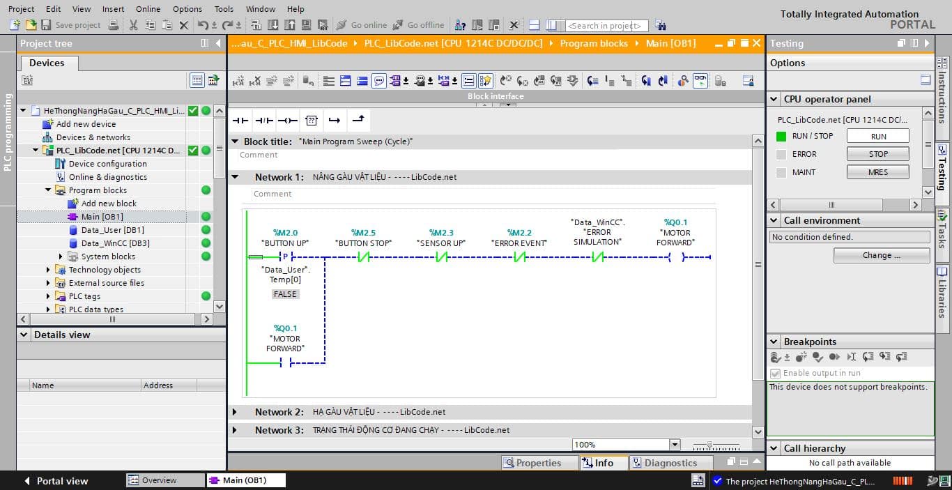Click the RUN button

tap(878, 136)
